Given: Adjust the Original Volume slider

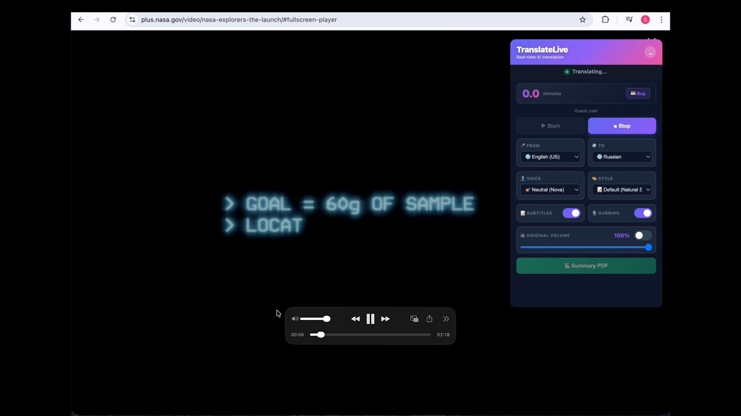Looking at the screenshot, I should click(586, 247).
